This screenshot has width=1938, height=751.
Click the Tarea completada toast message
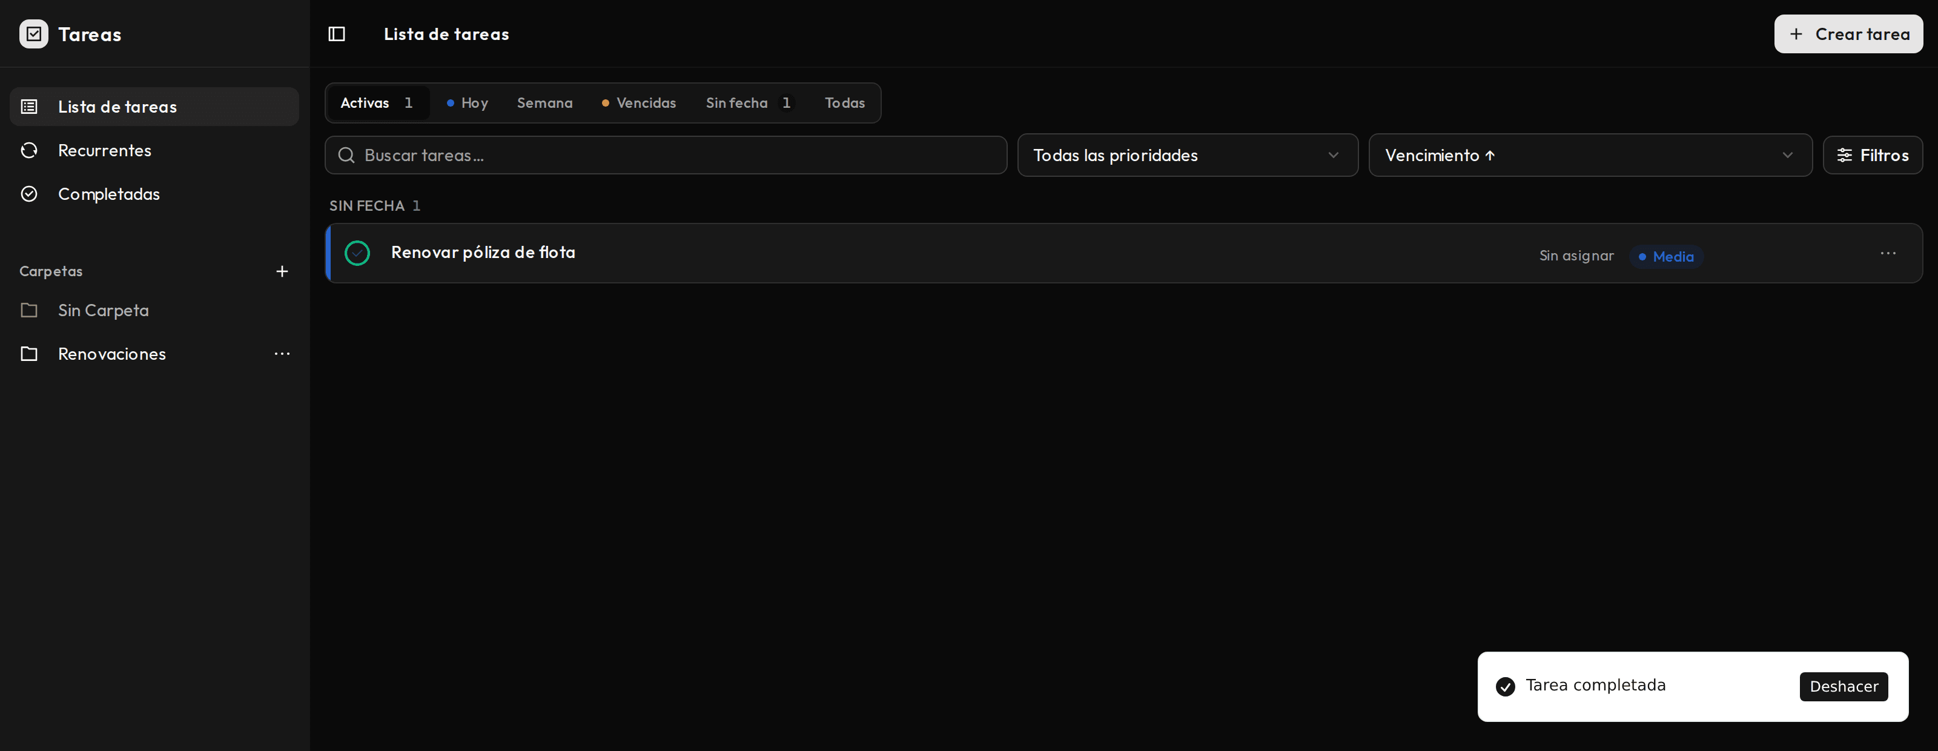[x=1595, y=686]
